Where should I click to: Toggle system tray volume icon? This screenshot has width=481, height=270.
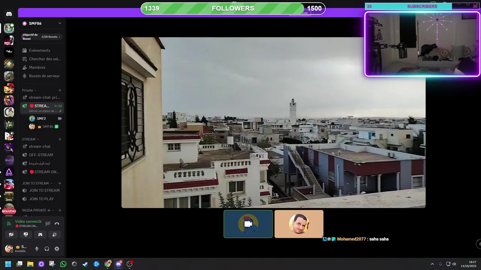point(454,264)
